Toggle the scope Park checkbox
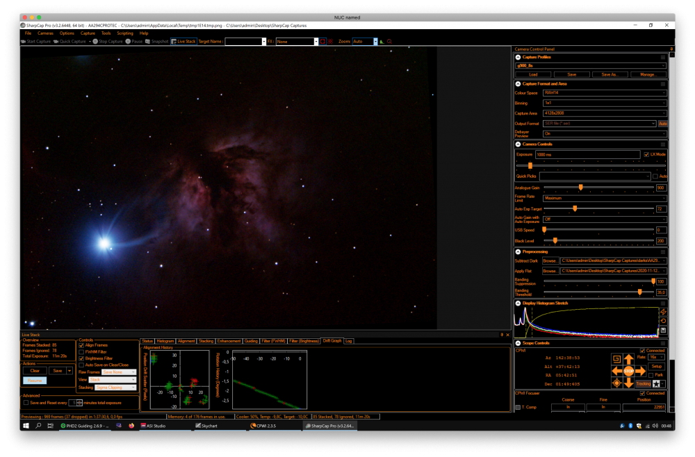 (651, 375)
